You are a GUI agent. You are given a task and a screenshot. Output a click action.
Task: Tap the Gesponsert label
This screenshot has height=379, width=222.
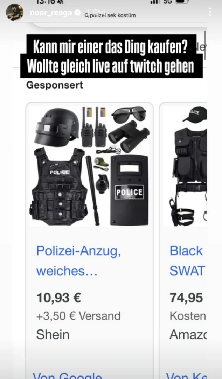click(55, 85)
